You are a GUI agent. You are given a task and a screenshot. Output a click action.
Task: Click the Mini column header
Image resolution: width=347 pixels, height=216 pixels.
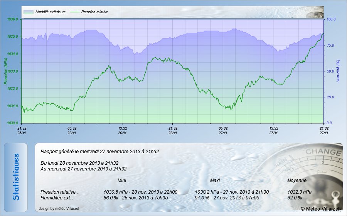pos(121,181)
